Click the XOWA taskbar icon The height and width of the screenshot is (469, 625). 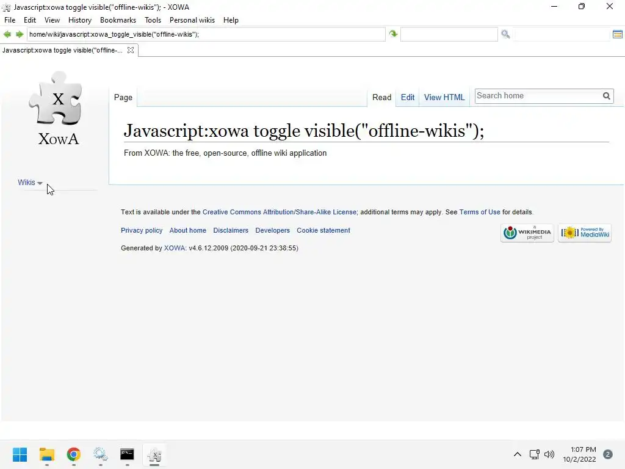point(154,454)
